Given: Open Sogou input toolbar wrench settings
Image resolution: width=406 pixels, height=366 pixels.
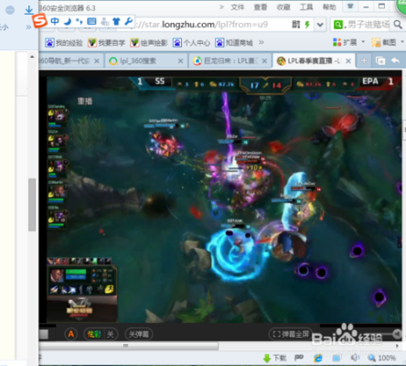Looking at the screenshot, I should click(x=129, y=21).
